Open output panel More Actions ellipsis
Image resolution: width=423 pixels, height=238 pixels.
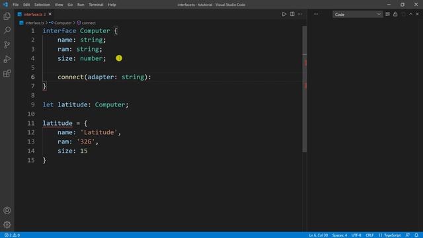316,14
